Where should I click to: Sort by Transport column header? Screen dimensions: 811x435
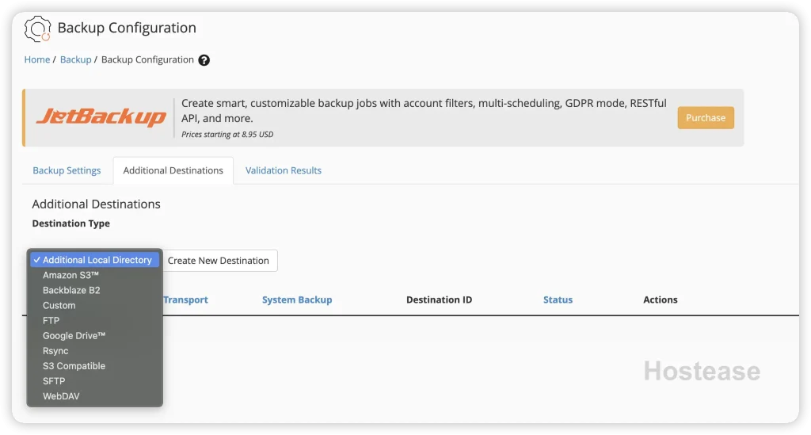pyautogui.click(x=185, y=300)
